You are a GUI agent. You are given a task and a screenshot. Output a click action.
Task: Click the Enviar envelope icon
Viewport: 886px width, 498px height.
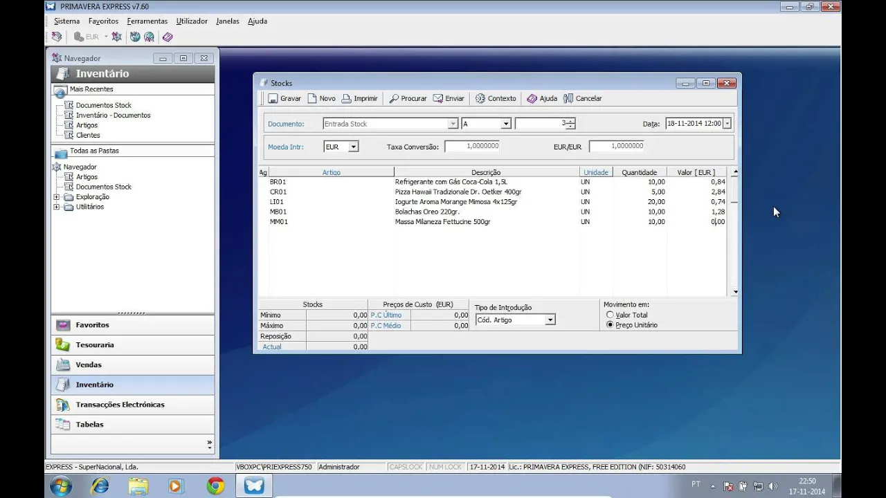tap(438, 98)
